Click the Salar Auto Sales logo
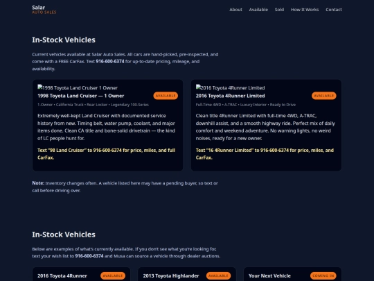 [x=44, y=10]
